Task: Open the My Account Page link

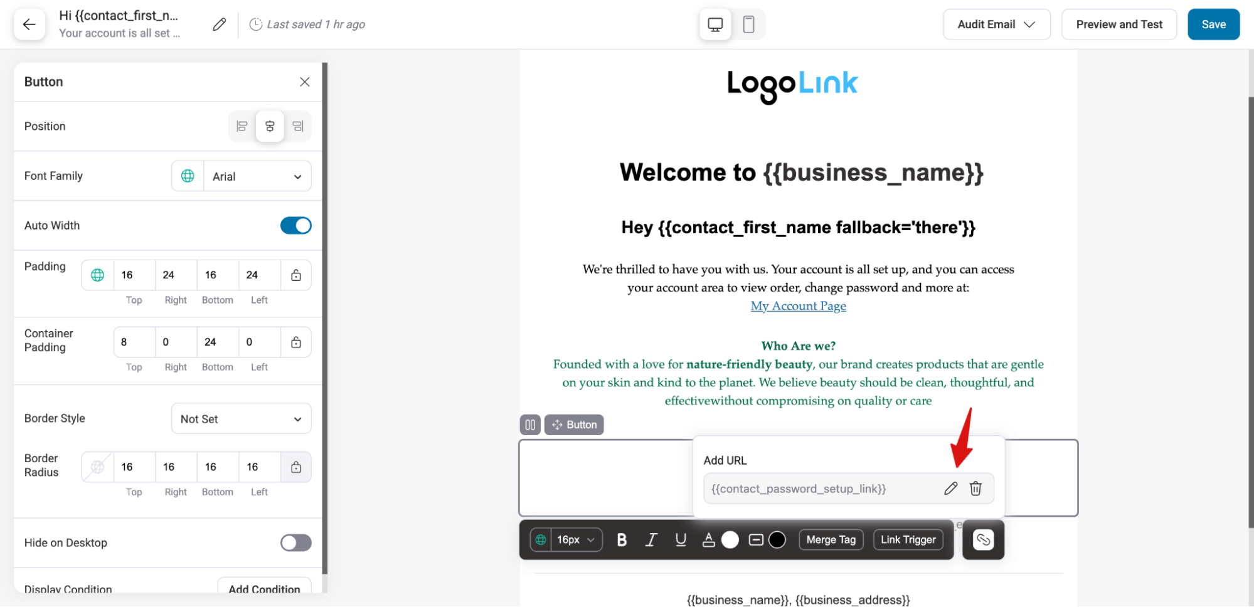Action: (797, 305)
